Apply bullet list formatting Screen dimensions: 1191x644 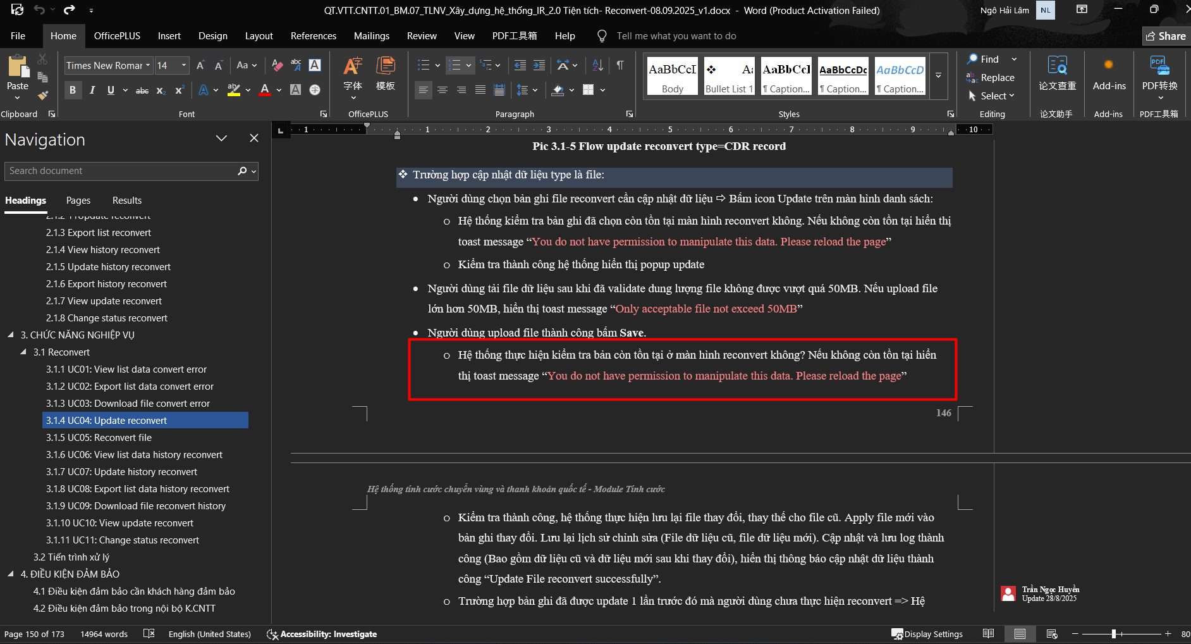click(424, 65)
